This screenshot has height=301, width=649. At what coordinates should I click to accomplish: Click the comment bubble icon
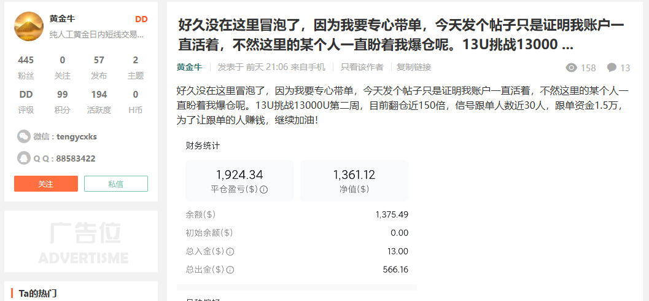612,68
